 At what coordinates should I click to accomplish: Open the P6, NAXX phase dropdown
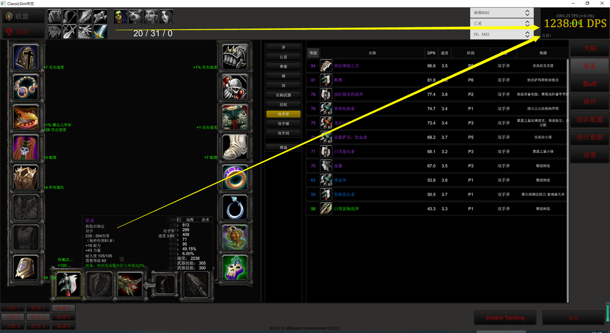[x=502, y=34]
